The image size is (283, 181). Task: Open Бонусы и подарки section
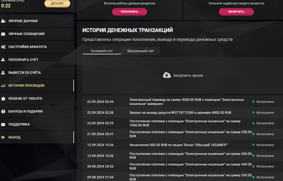[x=37, y=111]
